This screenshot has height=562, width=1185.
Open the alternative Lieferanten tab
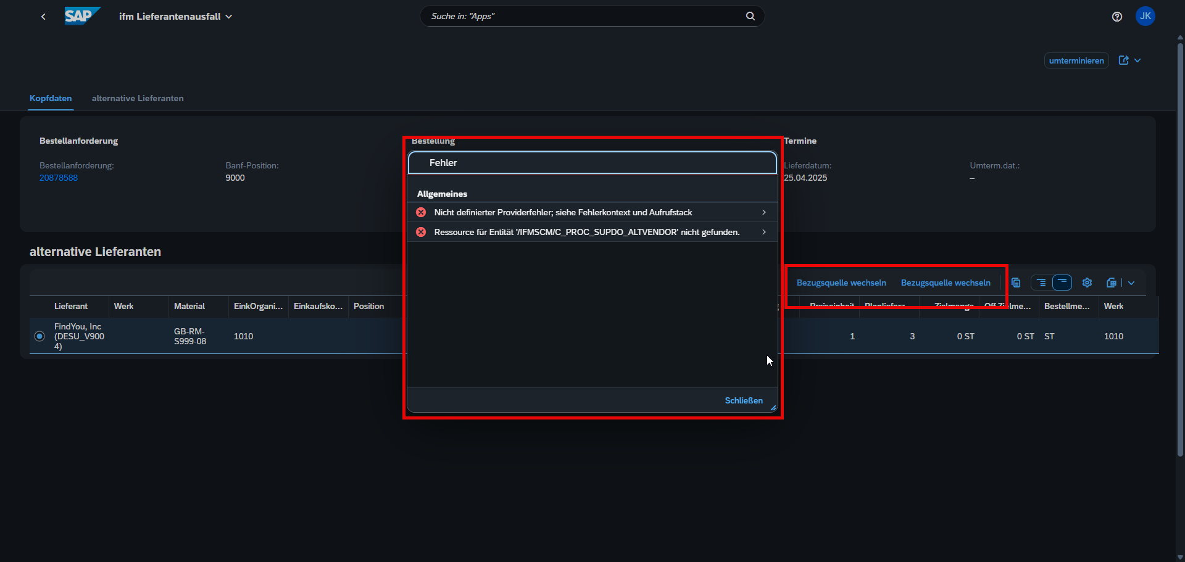click(138, 98)
